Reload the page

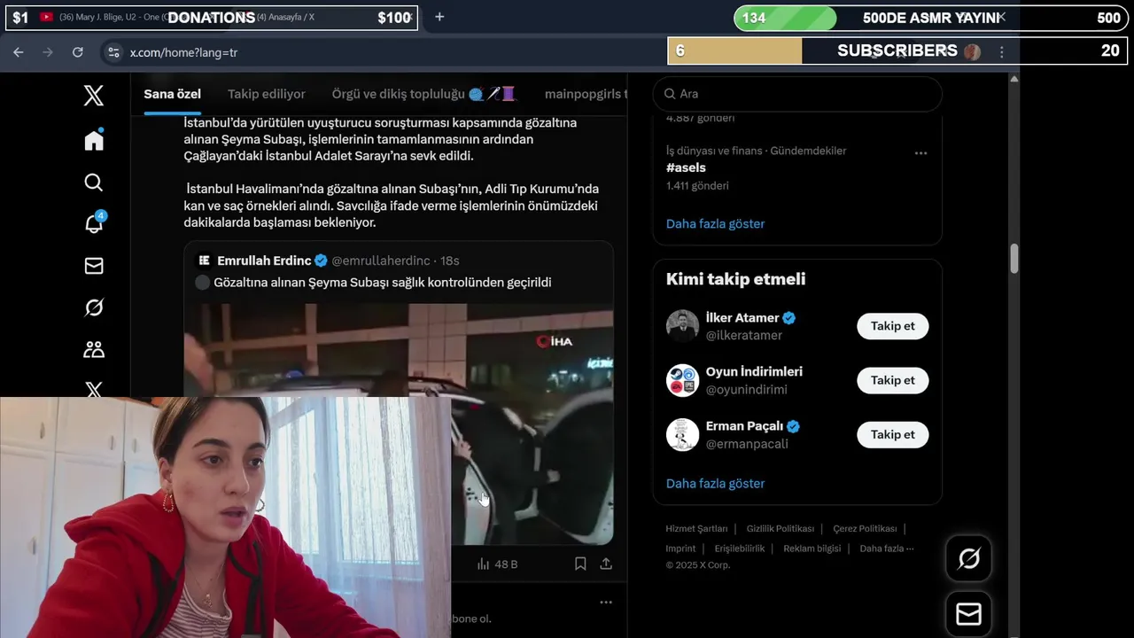77,52
